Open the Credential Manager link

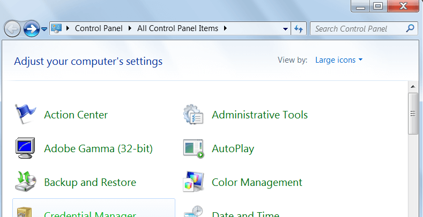tap(90, 214)
